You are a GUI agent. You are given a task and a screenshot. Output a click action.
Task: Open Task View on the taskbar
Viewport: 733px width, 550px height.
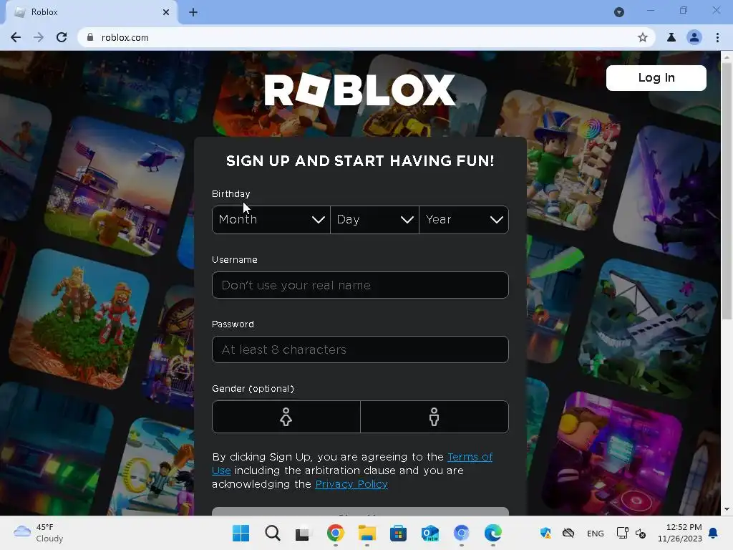(303, 533)
